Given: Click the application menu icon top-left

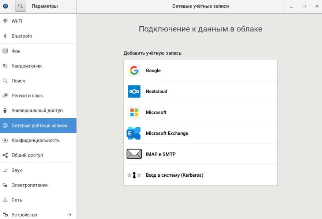Looking at the screenshot, I should [x=5, y=6].
